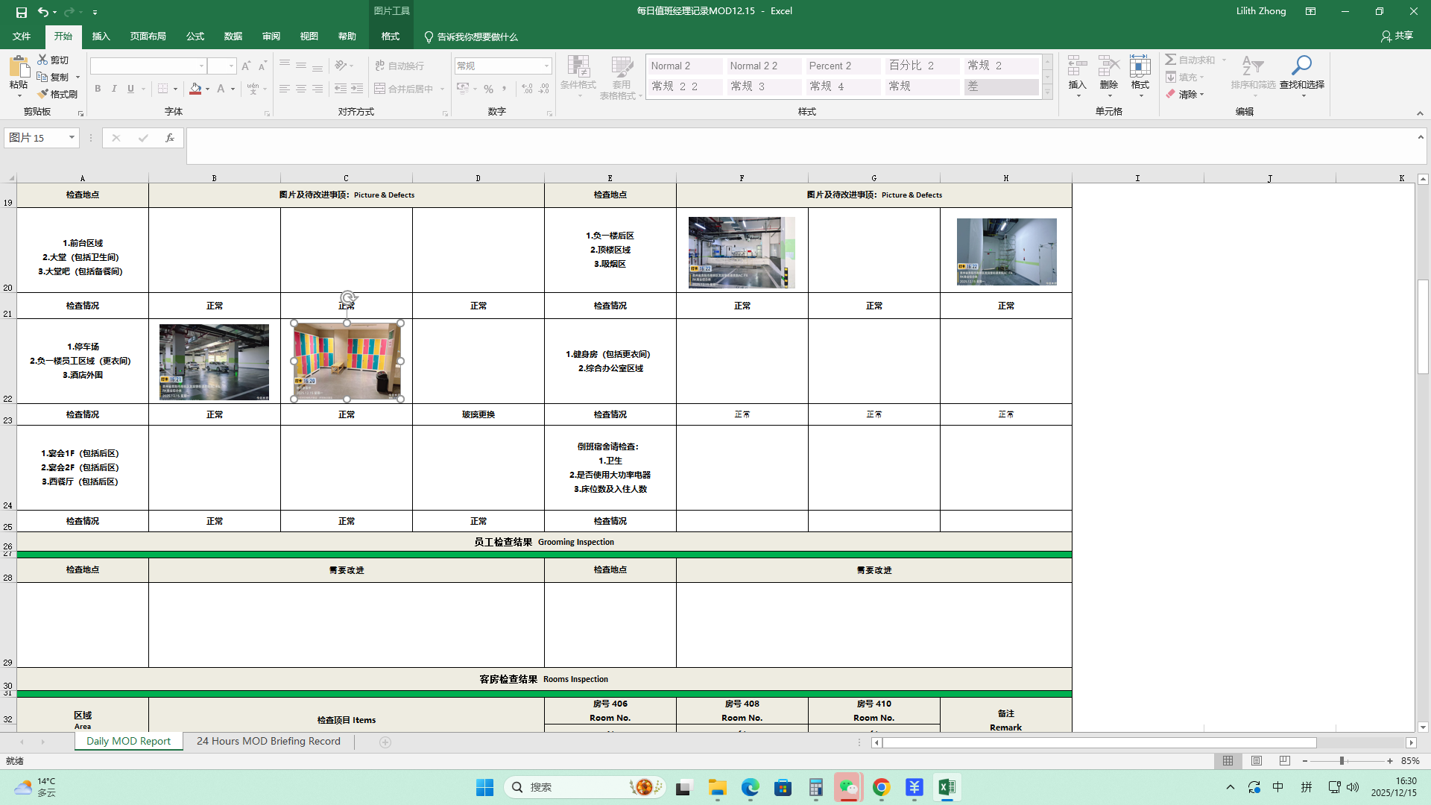This screenshot has width=1431, height=805.
Task: Expand the Name Box dropdown for 图片 15
Action: tap(72, 138)
